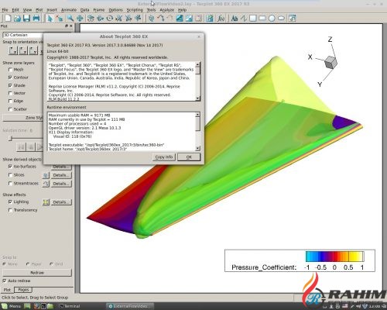
Task: Enable the Translucency effect checkbox
Action: tap(10, 210)
